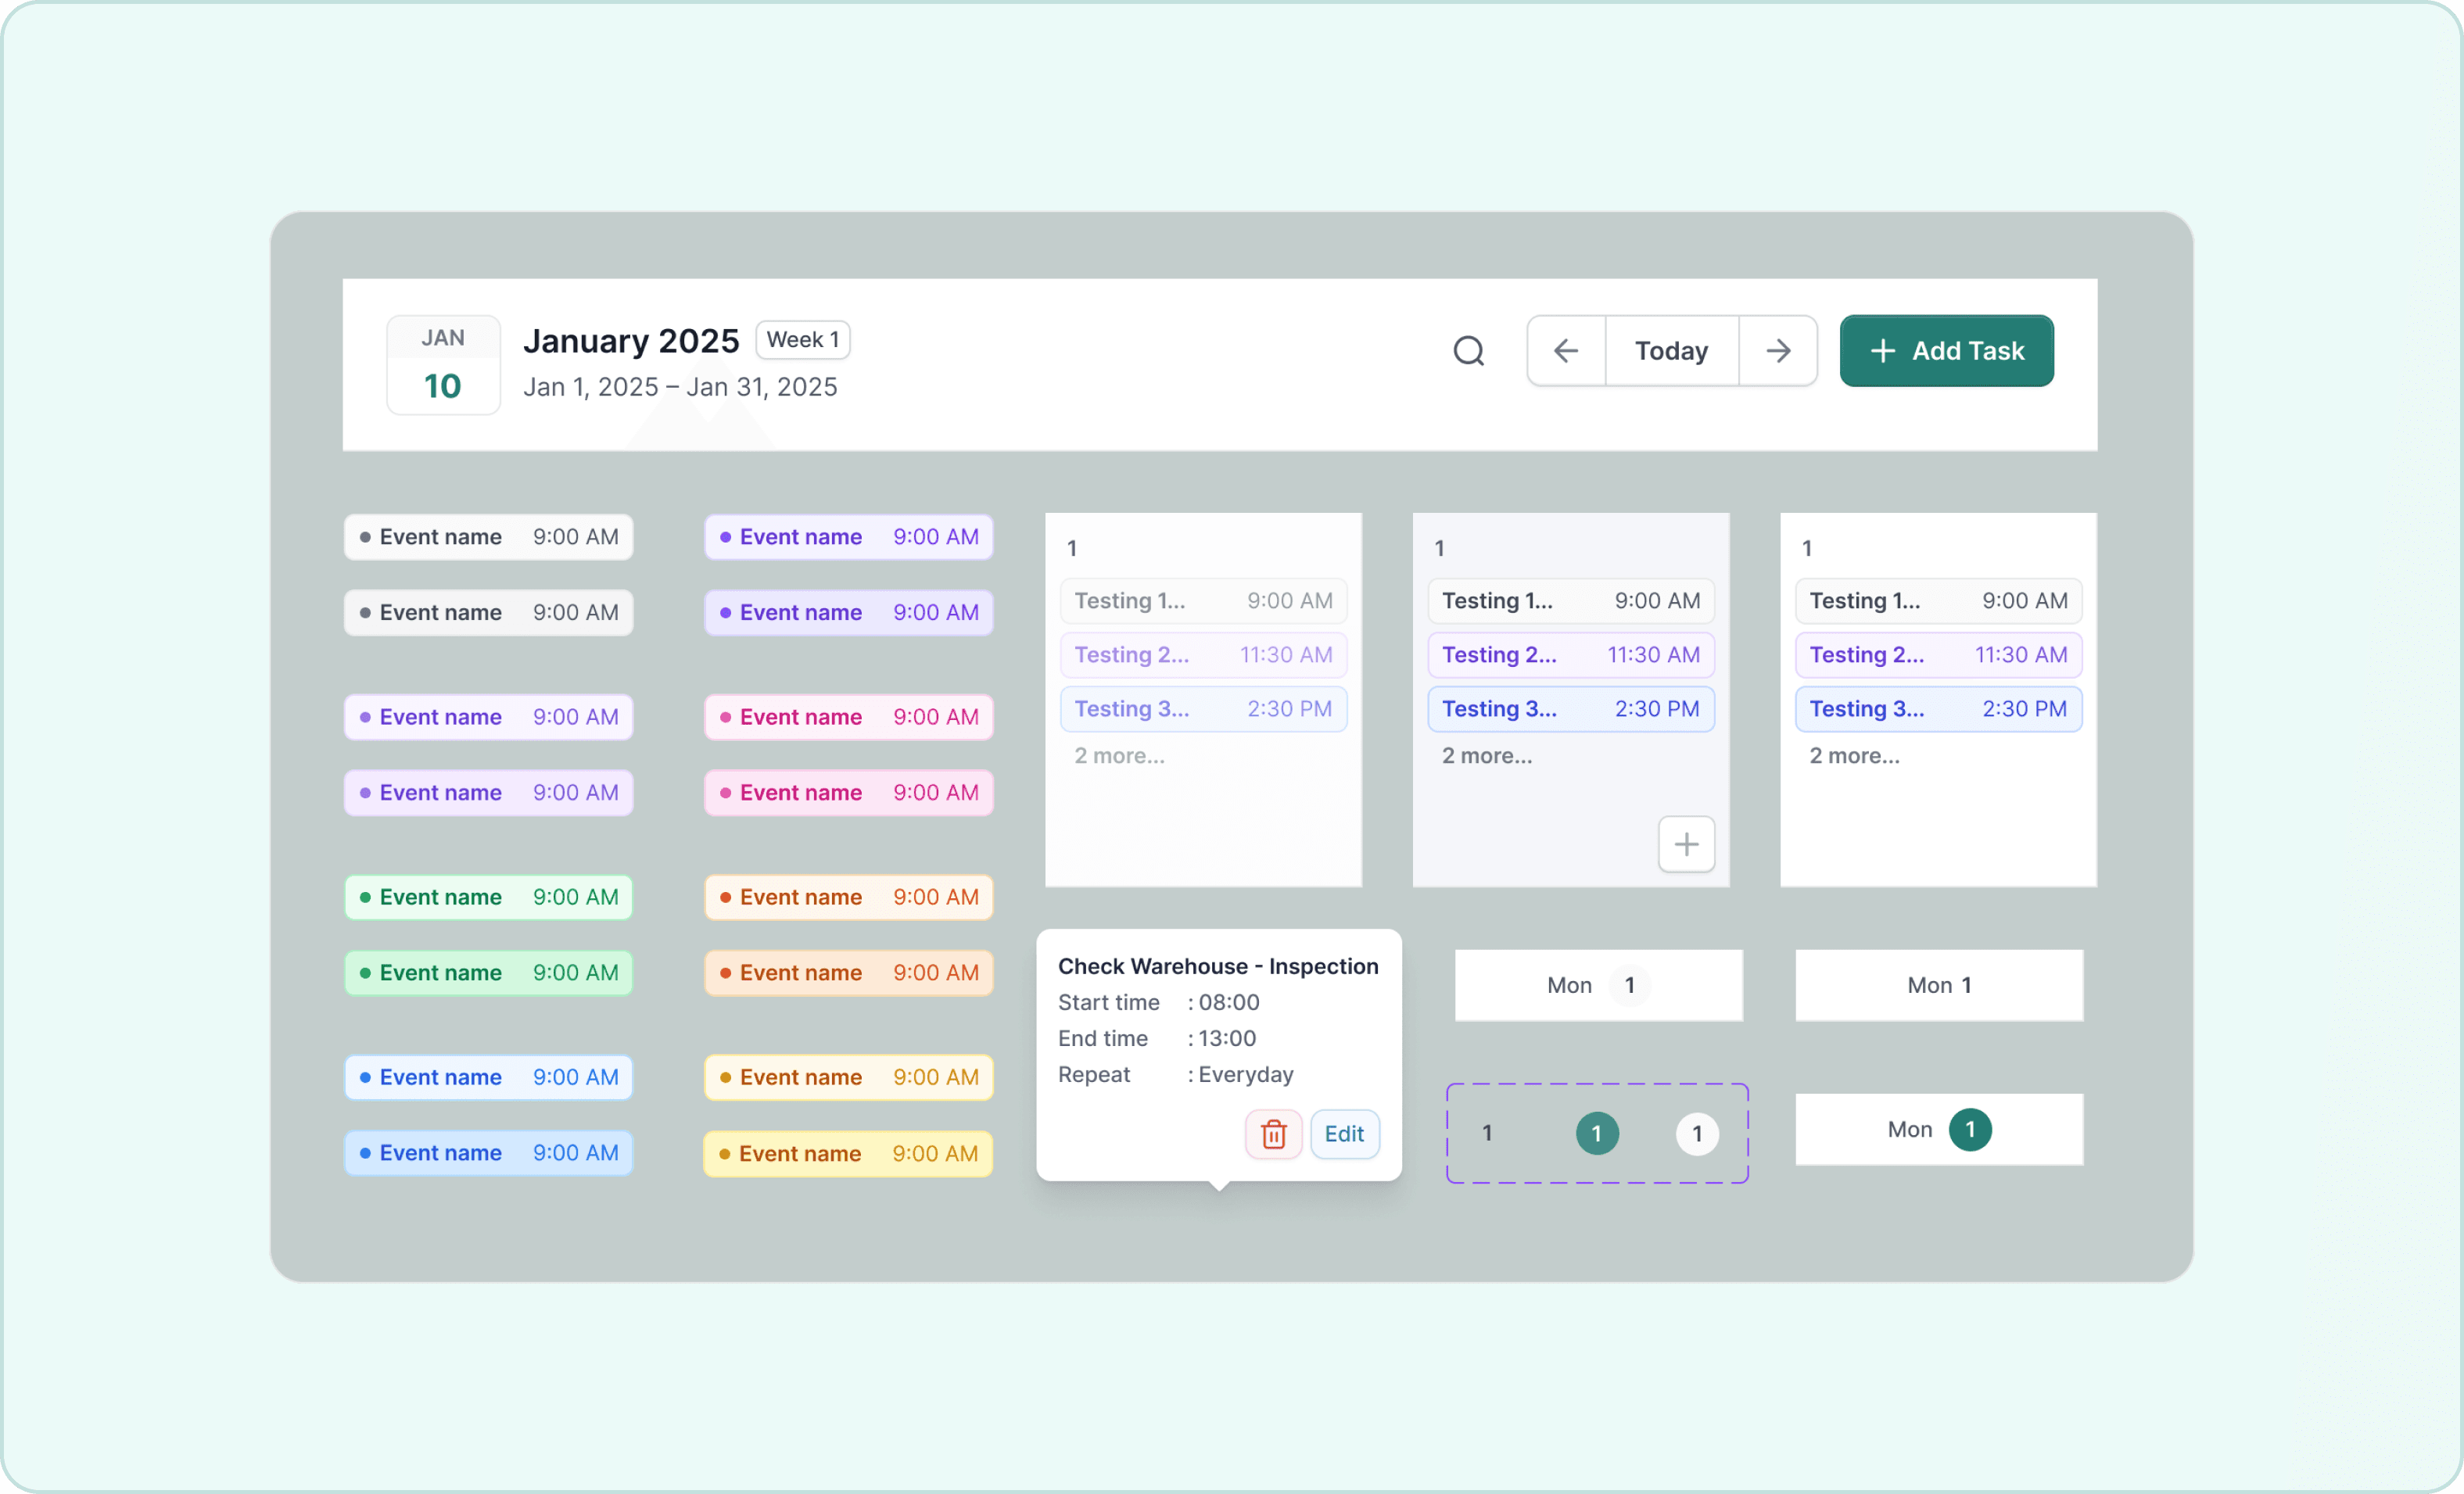Open the filled indigo Event name chip
The image size is (2464, 1494).
pos(849,612)
